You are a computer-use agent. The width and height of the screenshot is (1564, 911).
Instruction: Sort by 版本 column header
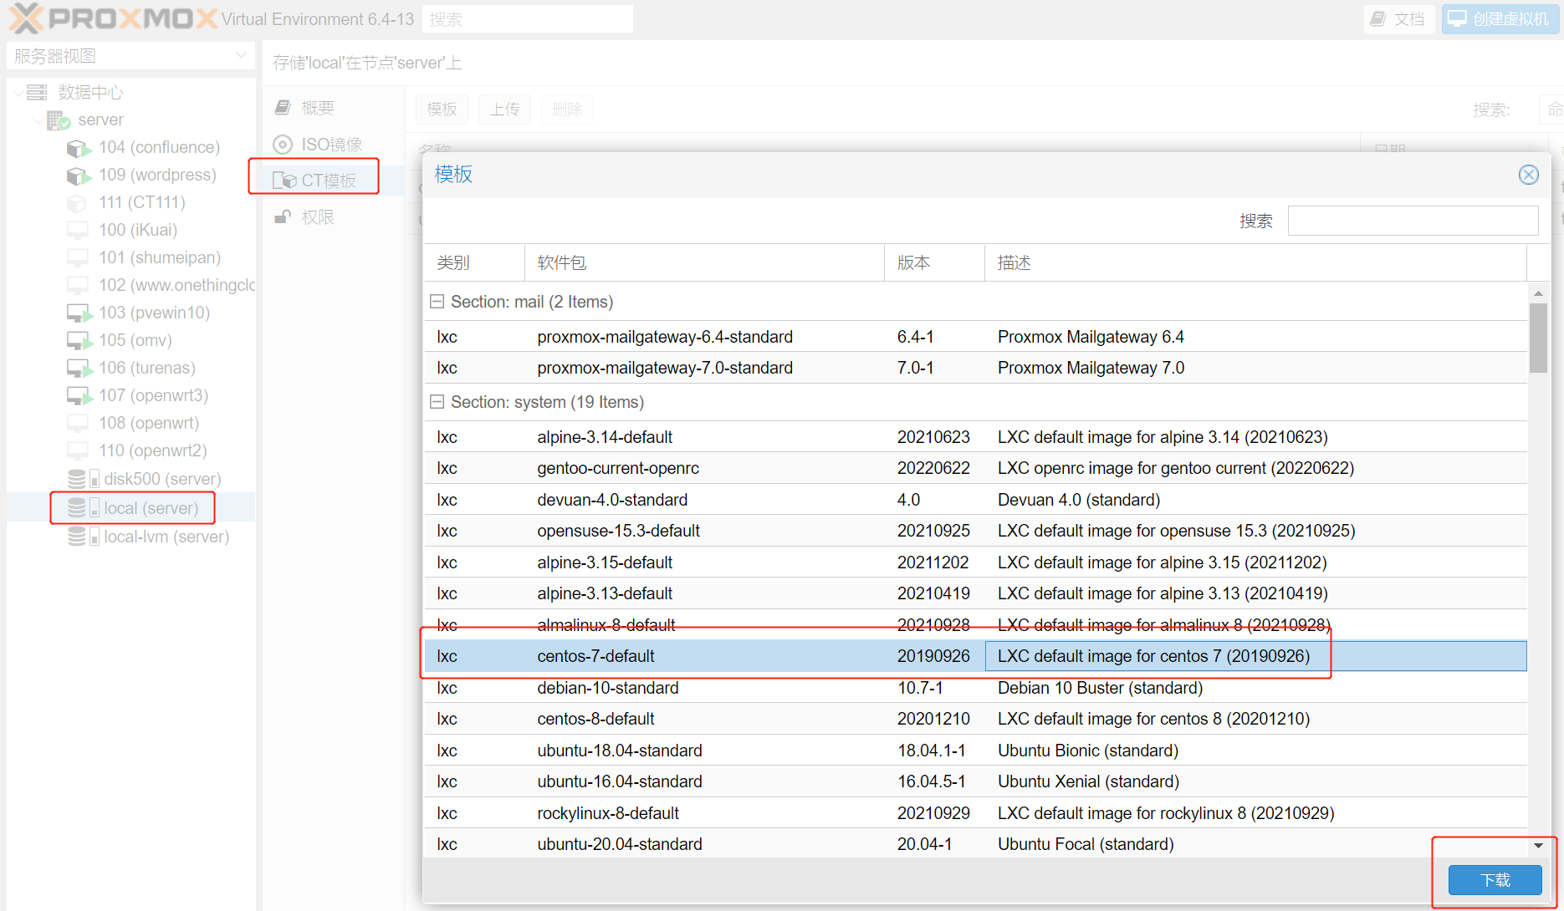click(x=934, y=263)
